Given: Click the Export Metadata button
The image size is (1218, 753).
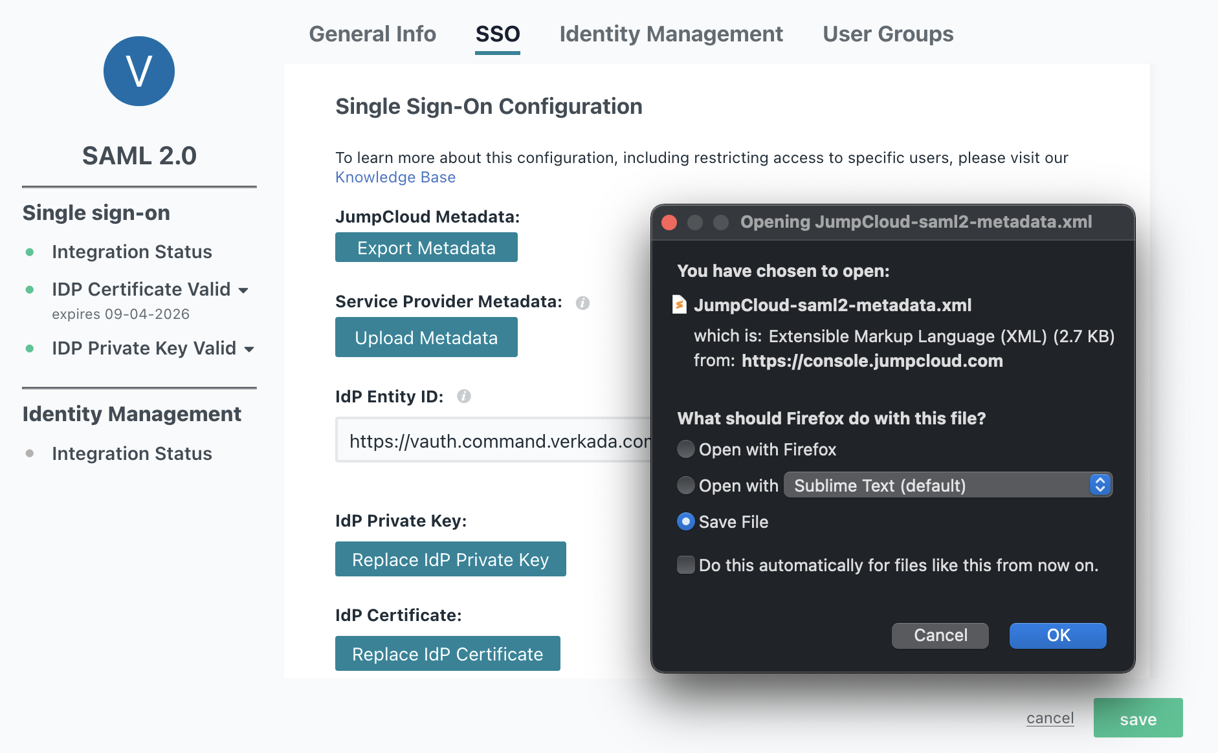Looking at the screenshot, I should click(x=426, y=248).
